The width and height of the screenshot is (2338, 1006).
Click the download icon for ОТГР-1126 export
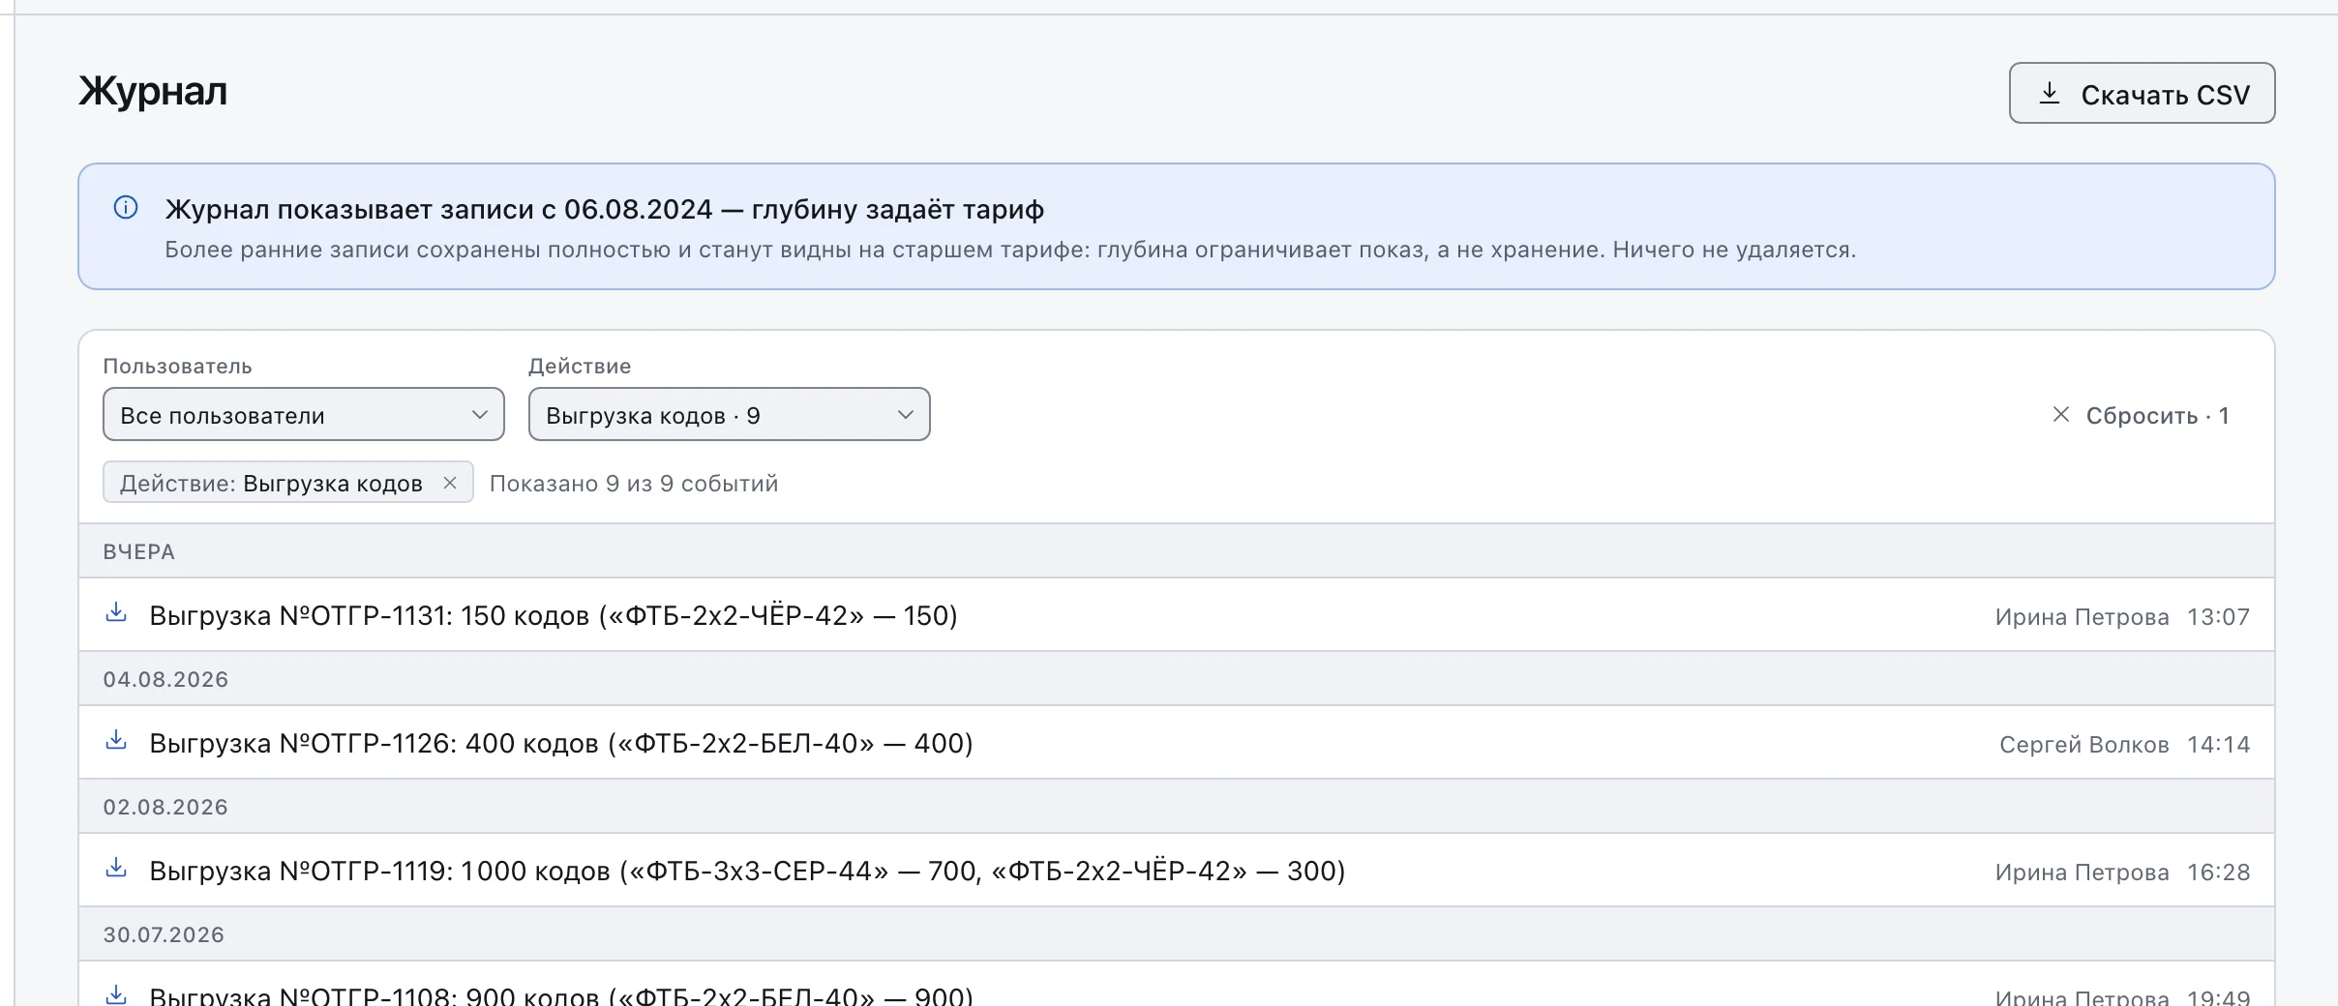(x=116, y=741)
